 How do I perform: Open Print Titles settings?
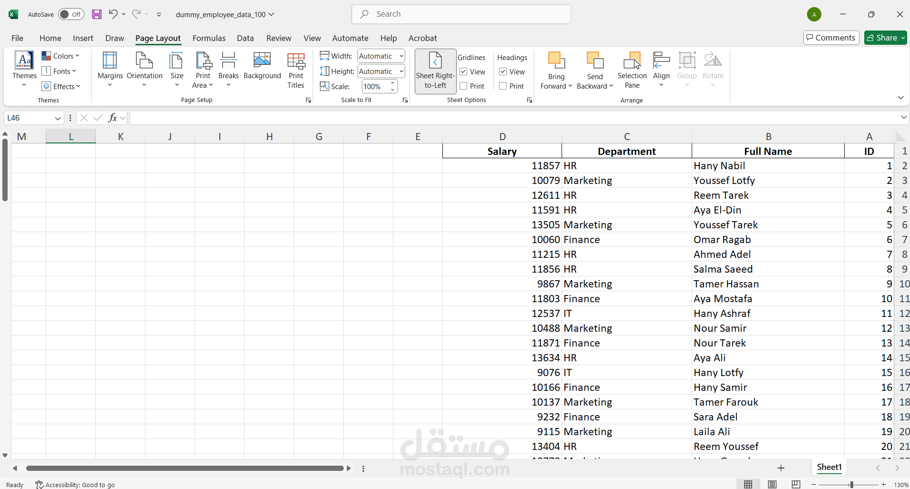[x=296, y=70]
